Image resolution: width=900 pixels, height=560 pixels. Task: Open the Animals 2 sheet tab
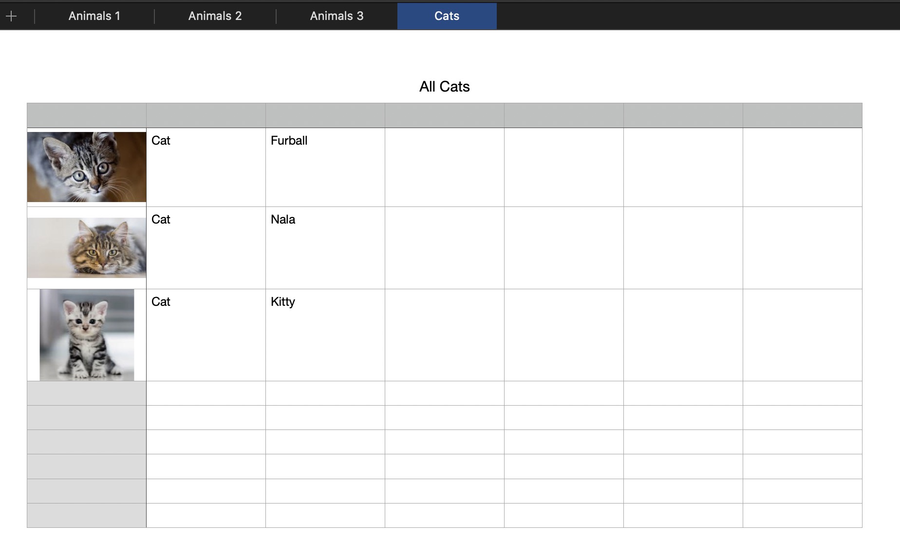click(x=215, y=16)
